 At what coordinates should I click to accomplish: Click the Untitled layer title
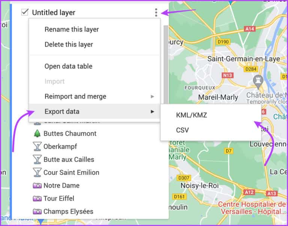[x=54, y=12]
